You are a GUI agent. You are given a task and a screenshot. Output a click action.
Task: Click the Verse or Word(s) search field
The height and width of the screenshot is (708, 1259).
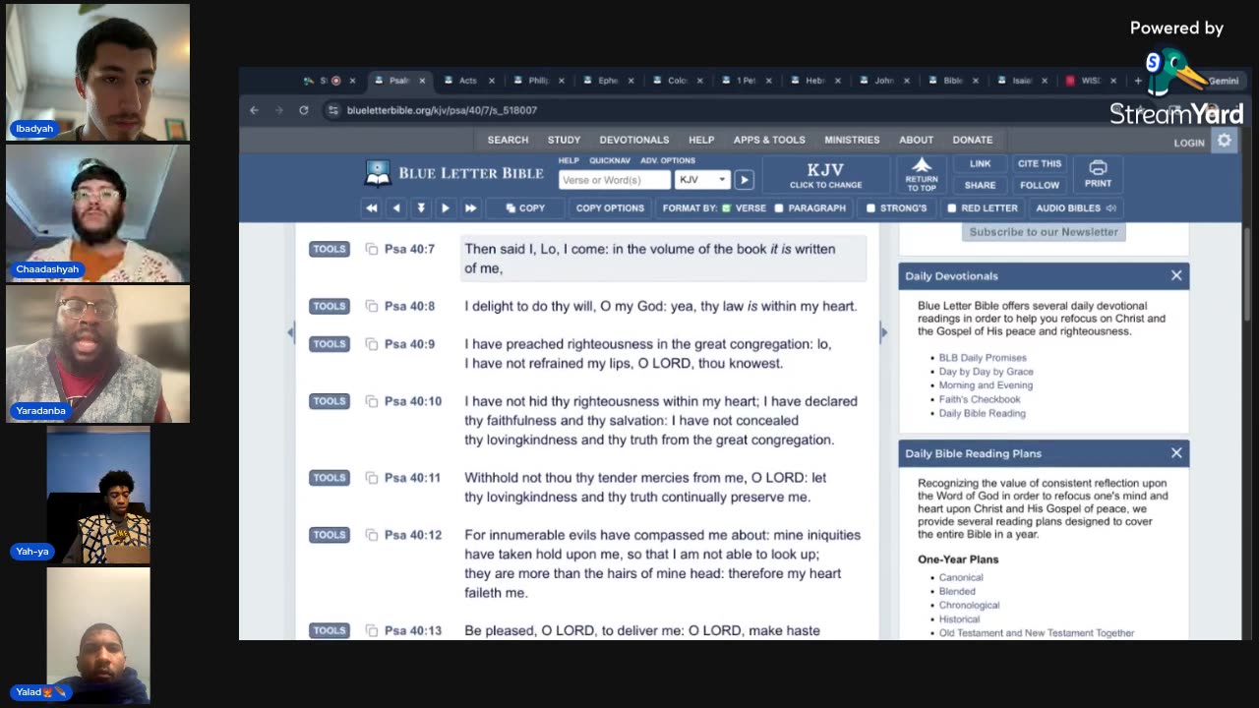(x=615, y=180)
